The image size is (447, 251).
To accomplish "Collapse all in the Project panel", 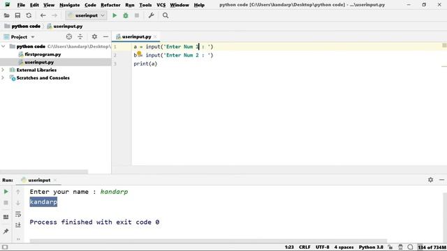I will tap(80, 37).
